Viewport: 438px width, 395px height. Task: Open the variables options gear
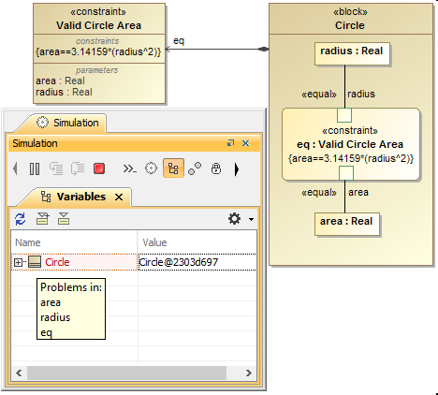pos(234,219)
